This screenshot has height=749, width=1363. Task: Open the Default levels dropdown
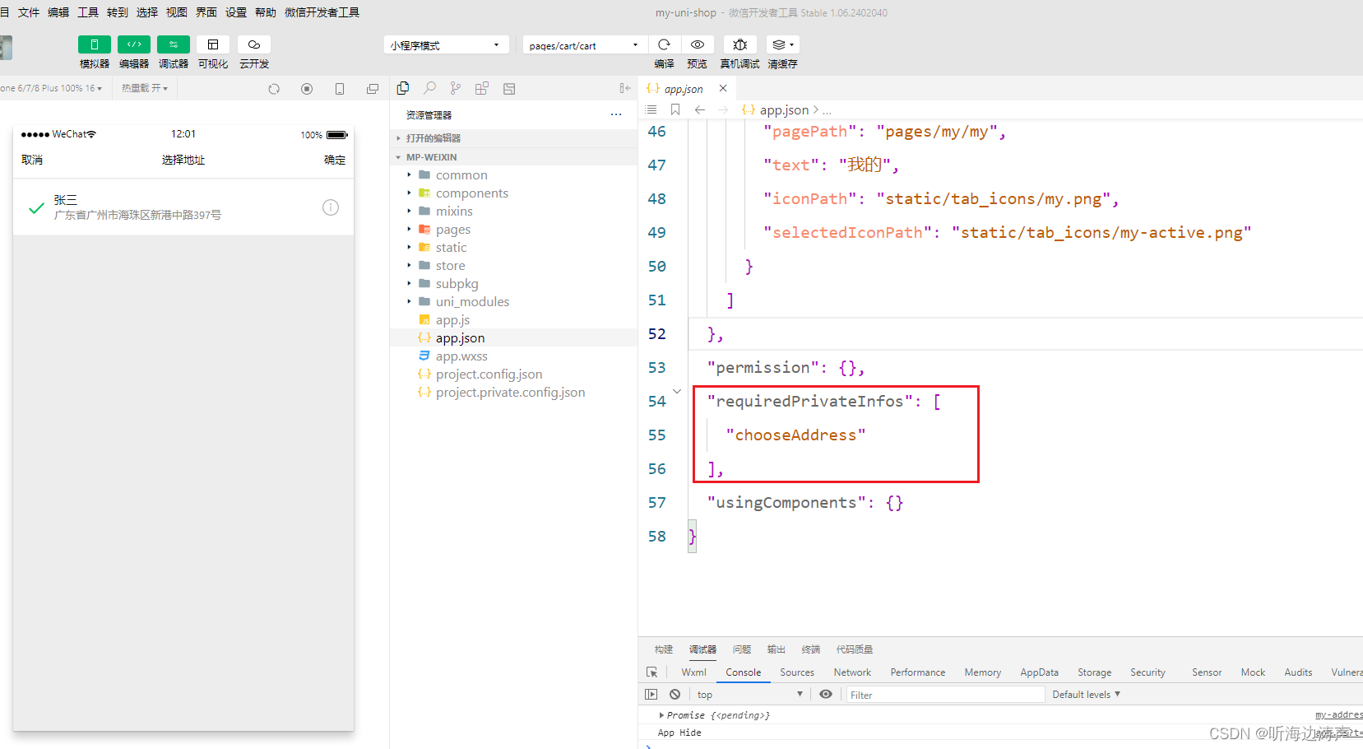[1085, 694]
